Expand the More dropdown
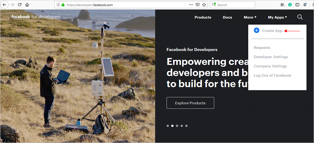 coord(250,17)
